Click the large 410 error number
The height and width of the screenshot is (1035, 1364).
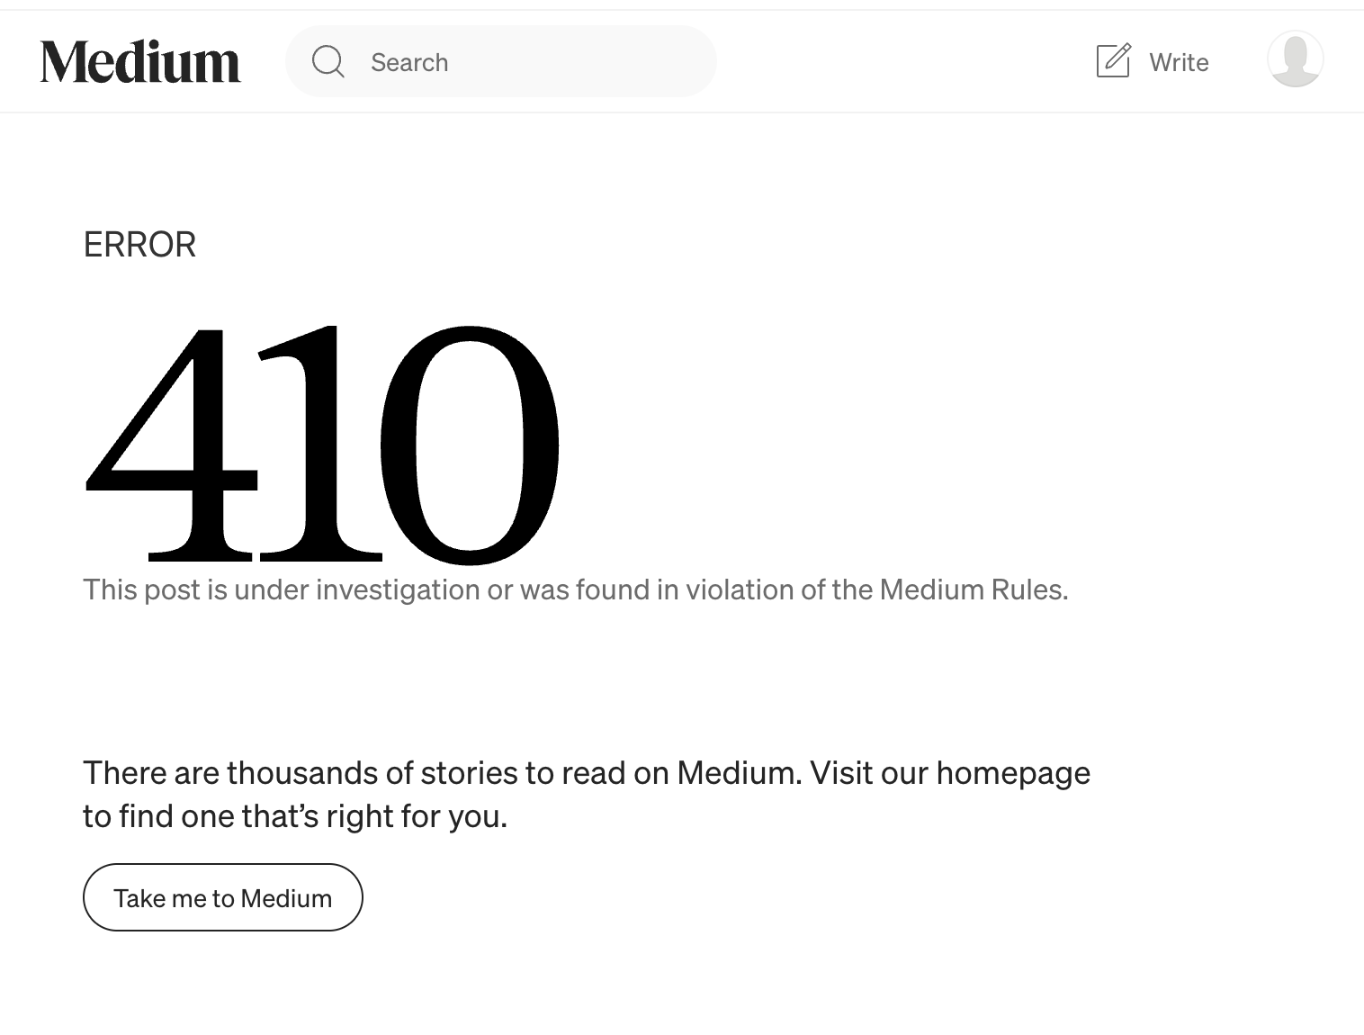(x=321, y=445)
